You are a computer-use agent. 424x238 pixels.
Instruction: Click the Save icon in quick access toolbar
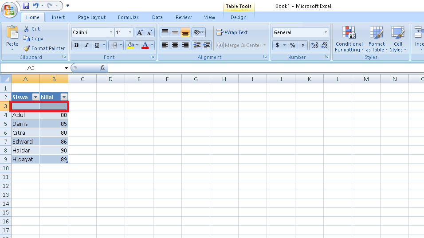point(26,6)
